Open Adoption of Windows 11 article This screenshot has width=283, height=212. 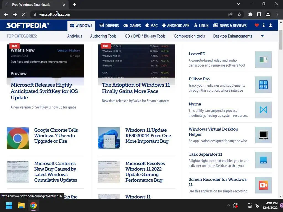136,88
